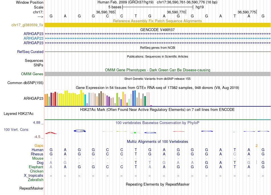Click the Layered H3K27Ac track label
This screenshot has height=195, width=271.
tap(19, 114)
